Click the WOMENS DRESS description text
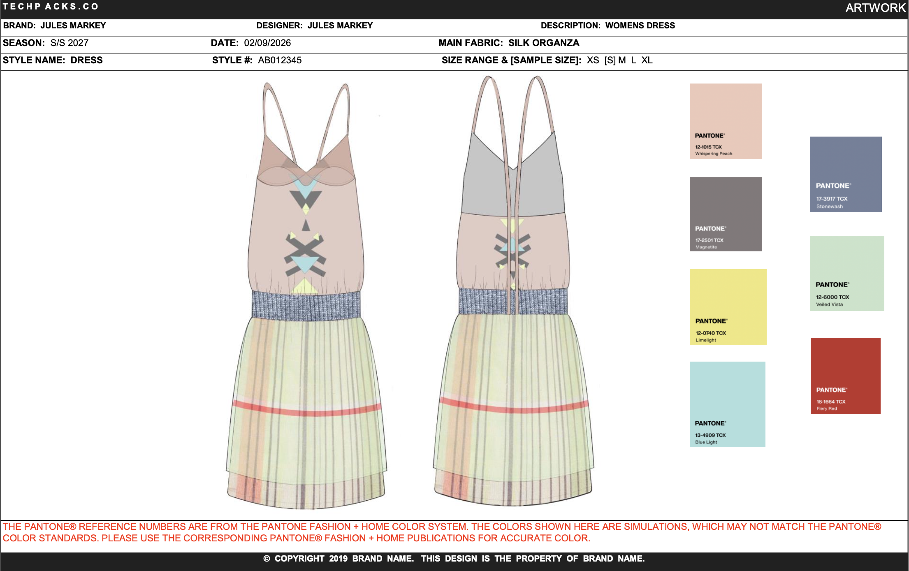The width and height of the screenshot is (909, 571). 640,26
